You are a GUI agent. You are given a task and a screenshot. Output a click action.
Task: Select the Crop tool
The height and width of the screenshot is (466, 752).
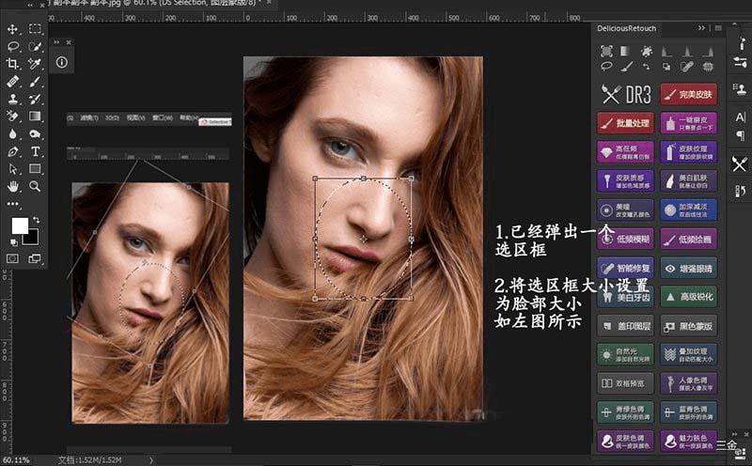pyautogui.click(x=13, y=64)
